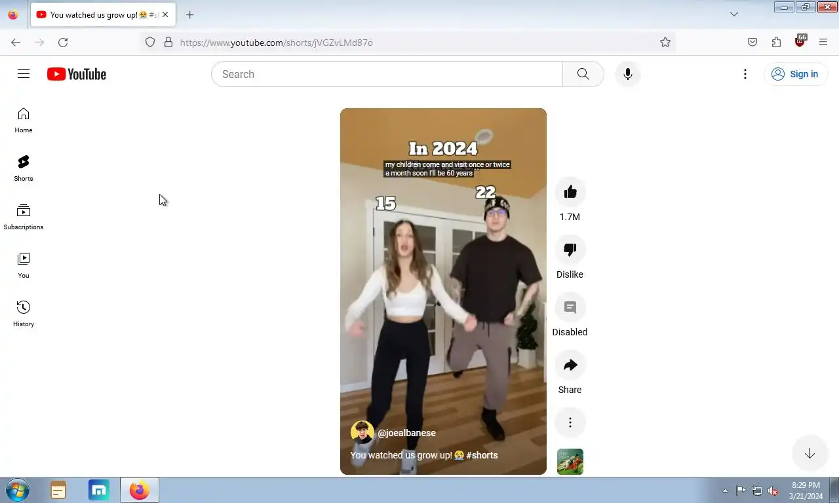Open Firefox extensions panel
The width and height of the screenshot is (839, 503).
(x=776, y=42)
